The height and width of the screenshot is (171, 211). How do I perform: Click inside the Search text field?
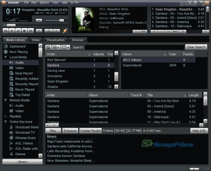134,47
